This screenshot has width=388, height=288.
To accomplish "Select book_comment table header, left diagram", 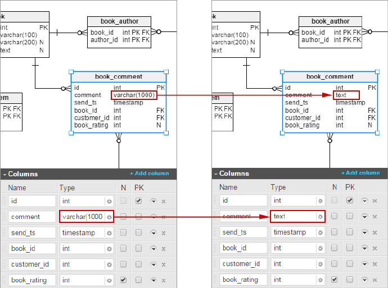I will coord(119,76).
